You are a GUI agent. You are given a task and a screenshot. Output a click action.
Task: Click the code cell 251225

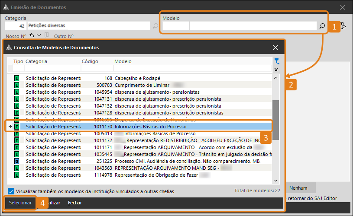(104, 161)
